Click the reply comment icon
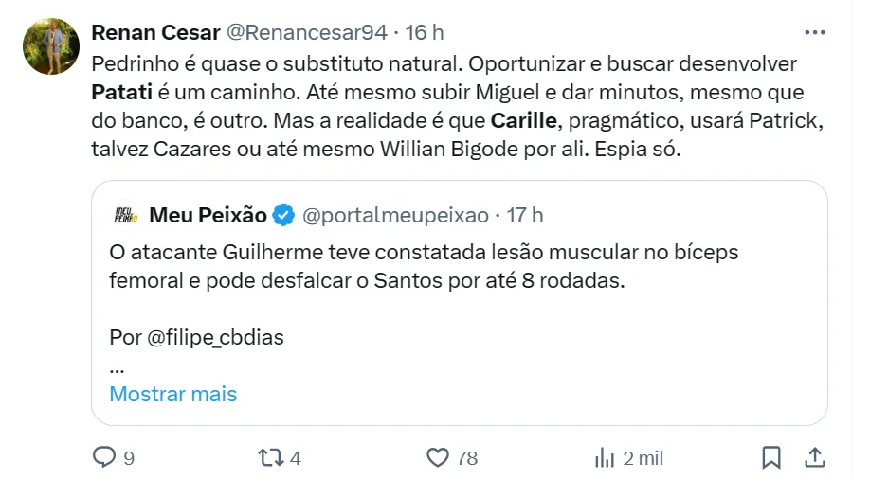Screen dimensions: 888x479 [x=103, y=458]
